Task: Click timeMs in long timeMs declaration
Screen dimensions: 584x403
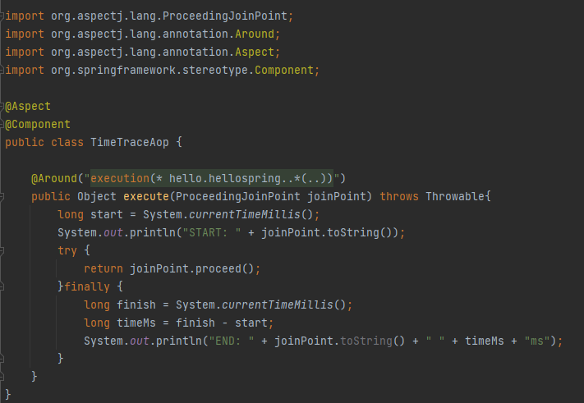Action: (x=136, y=323)
